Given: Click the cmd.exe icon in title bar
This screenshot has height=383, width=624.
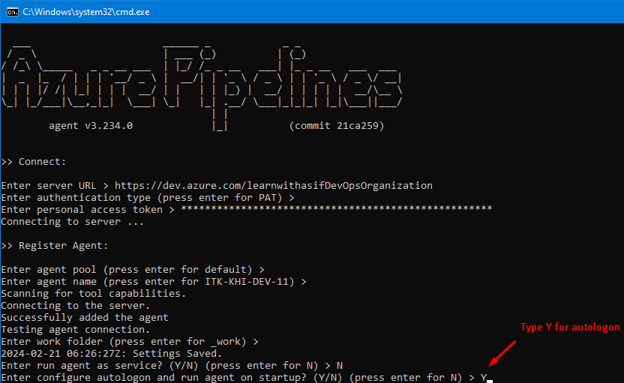Looking at the screenshot, I should pyautogui.click(x=10, y=11).
